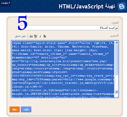Click the 'ksa.php' src URL line
Viewport: 127px width, 117px height.
pos(59,61)
